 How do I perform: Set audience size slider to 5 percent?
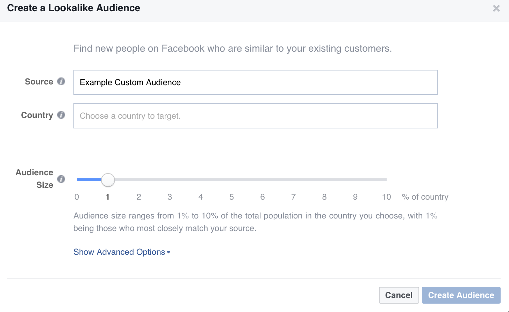(232, 180)
